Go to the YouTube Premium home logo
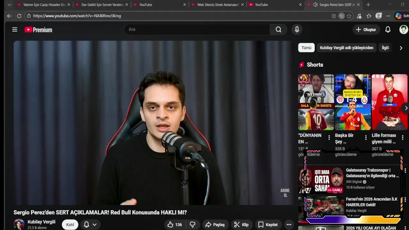The height and width of the screenshot is (230, 409). [x=38, y=30]
